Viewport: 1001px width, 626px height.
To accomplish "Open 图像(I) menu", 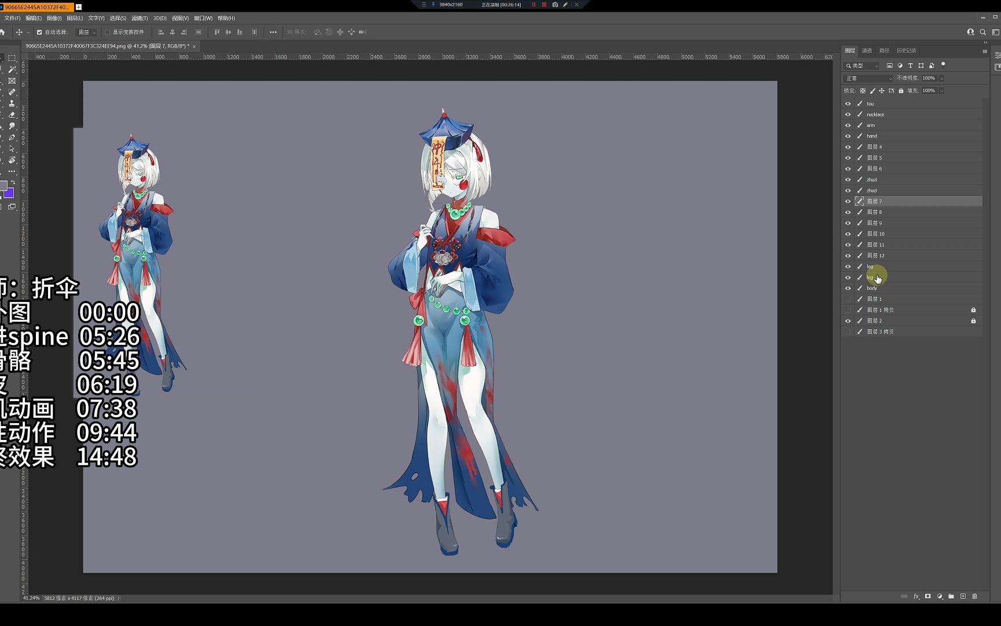I will coord(54,18).
